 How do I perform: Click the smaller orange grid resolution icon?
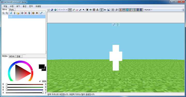(37, 13)
